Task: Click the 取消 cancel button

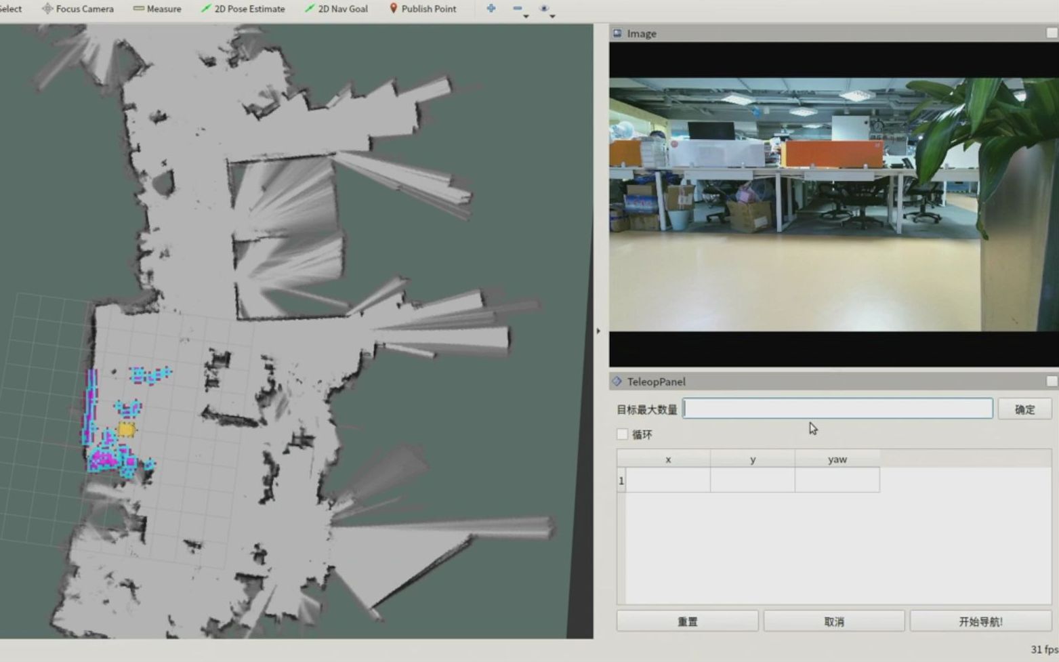Action: 834,621
